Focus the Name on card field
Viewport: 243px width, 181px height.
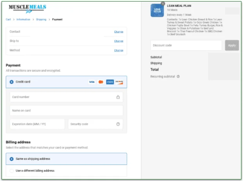66,110
